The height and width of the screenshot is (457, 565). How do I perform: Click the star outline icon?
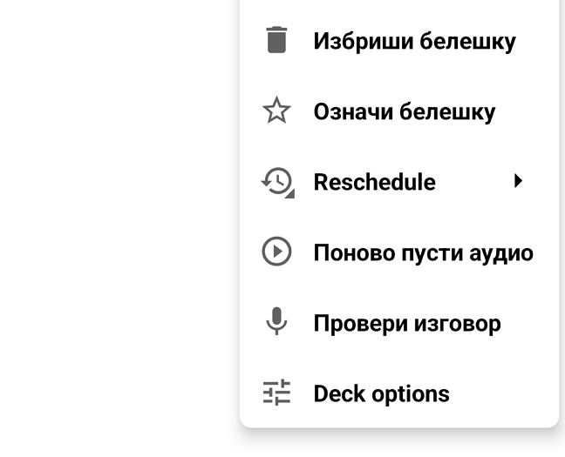click(x=276, y=111)
